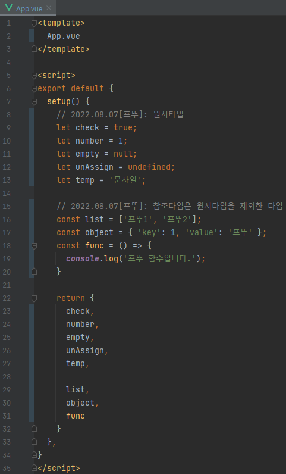
Task: Click 'object,' in the return block
Action: (x=83, y=403)
